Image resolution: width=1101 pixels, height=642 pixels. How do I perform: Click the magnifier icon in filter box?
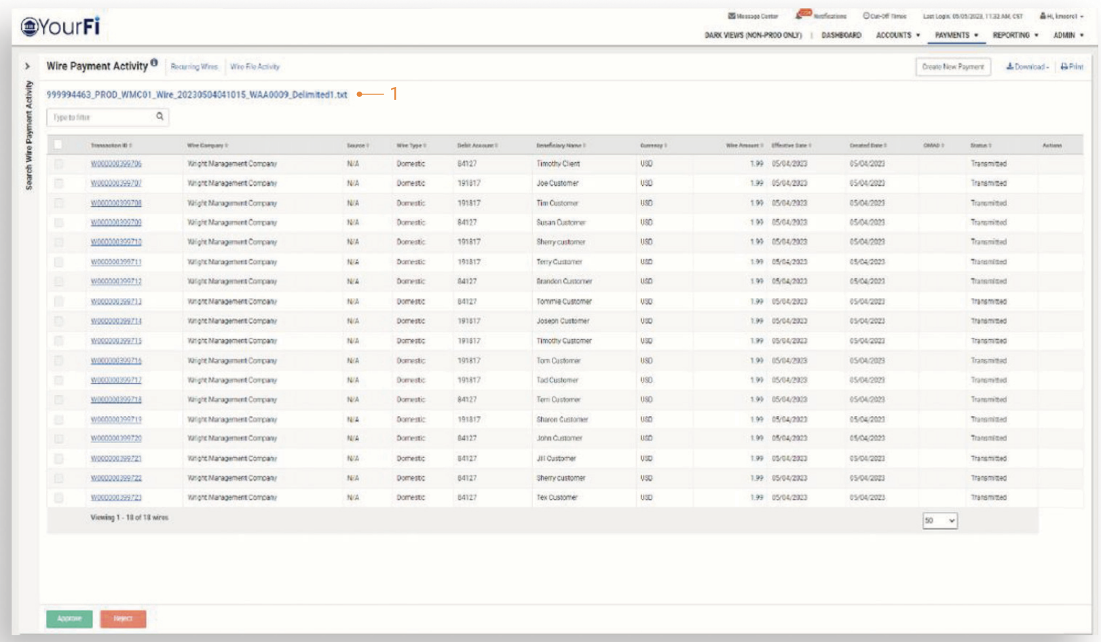160,117
